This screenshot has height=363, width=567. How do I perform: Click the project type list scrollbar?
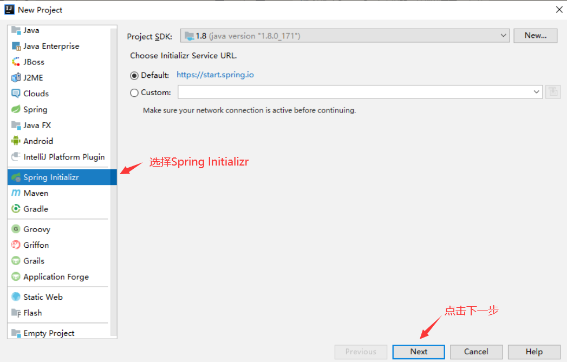coord(114,182)
